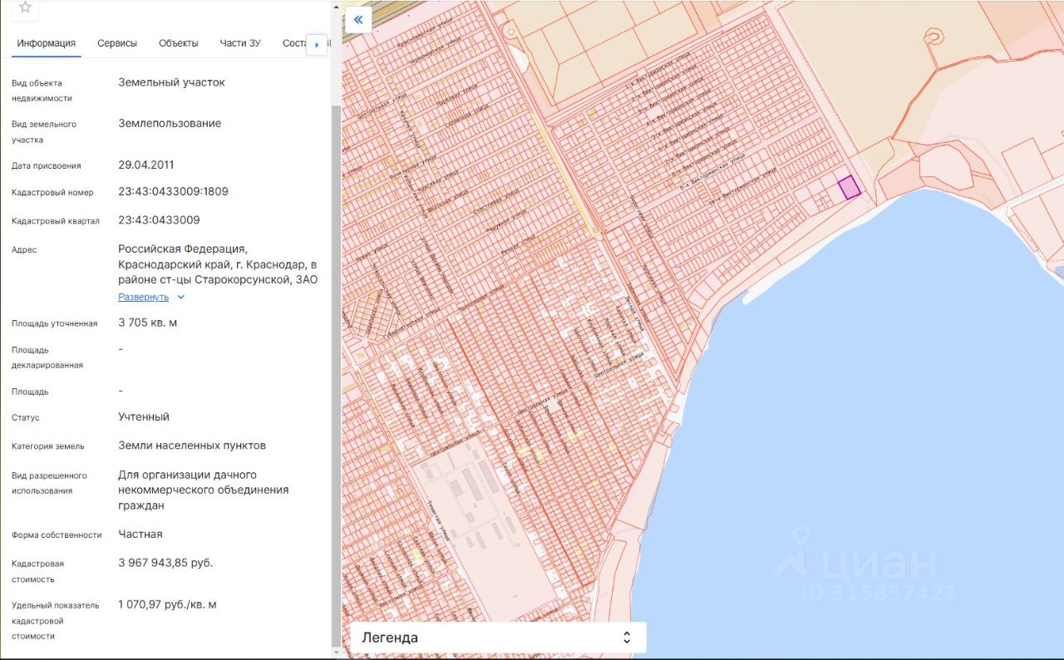Viewport: 1064px width, 660px height.
Task: Click the chevron beside Развернуть
Action: coord(181,298)
